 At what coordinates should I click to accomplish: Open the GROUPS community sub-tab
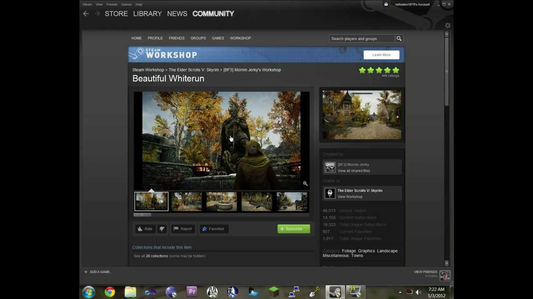click(198, 38)
